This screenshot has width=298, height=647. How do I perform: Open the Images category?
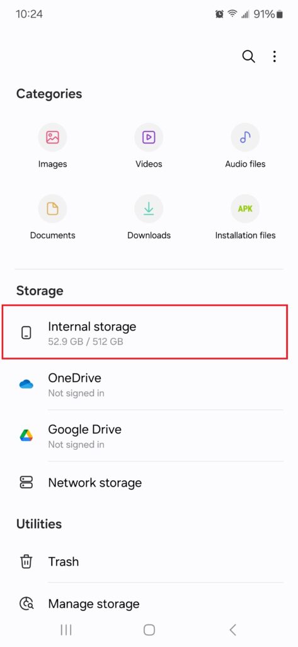[x=52, y=146]
